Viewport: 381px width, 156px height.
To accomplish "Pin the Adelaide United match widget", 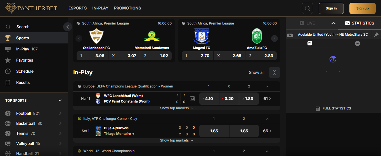I will (x=376, y=35).
